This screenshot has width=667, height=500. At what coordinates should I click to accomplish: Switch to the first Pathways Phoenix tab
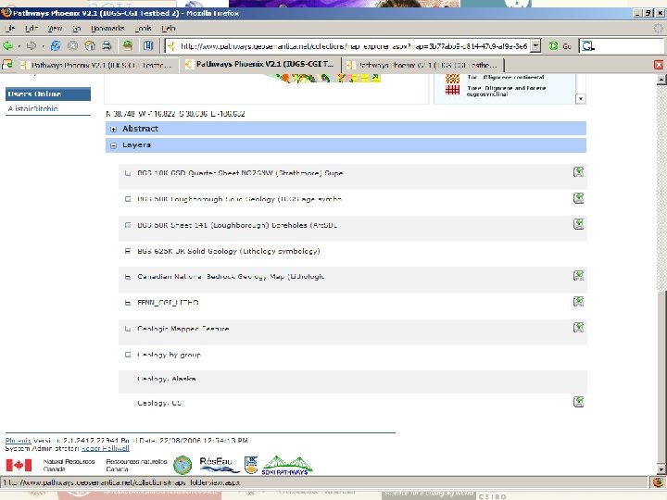click(x=96, y=65)
